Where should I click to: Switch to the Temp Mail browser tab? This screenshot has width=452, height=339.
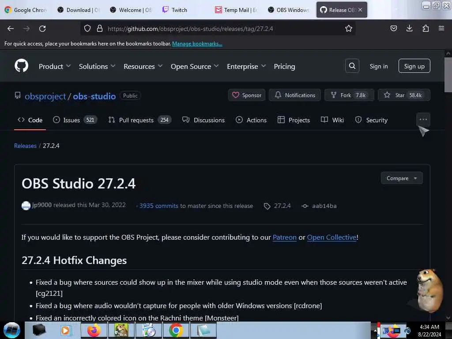tap(237, 10)
